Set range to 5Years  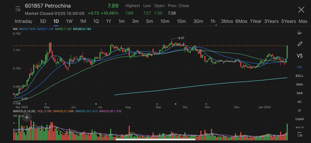[289, 21]
